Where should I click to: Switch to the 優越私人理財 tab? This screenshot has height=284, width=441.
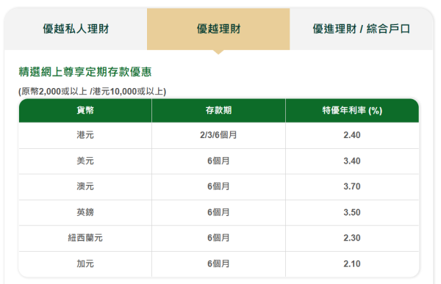[76, 29]
